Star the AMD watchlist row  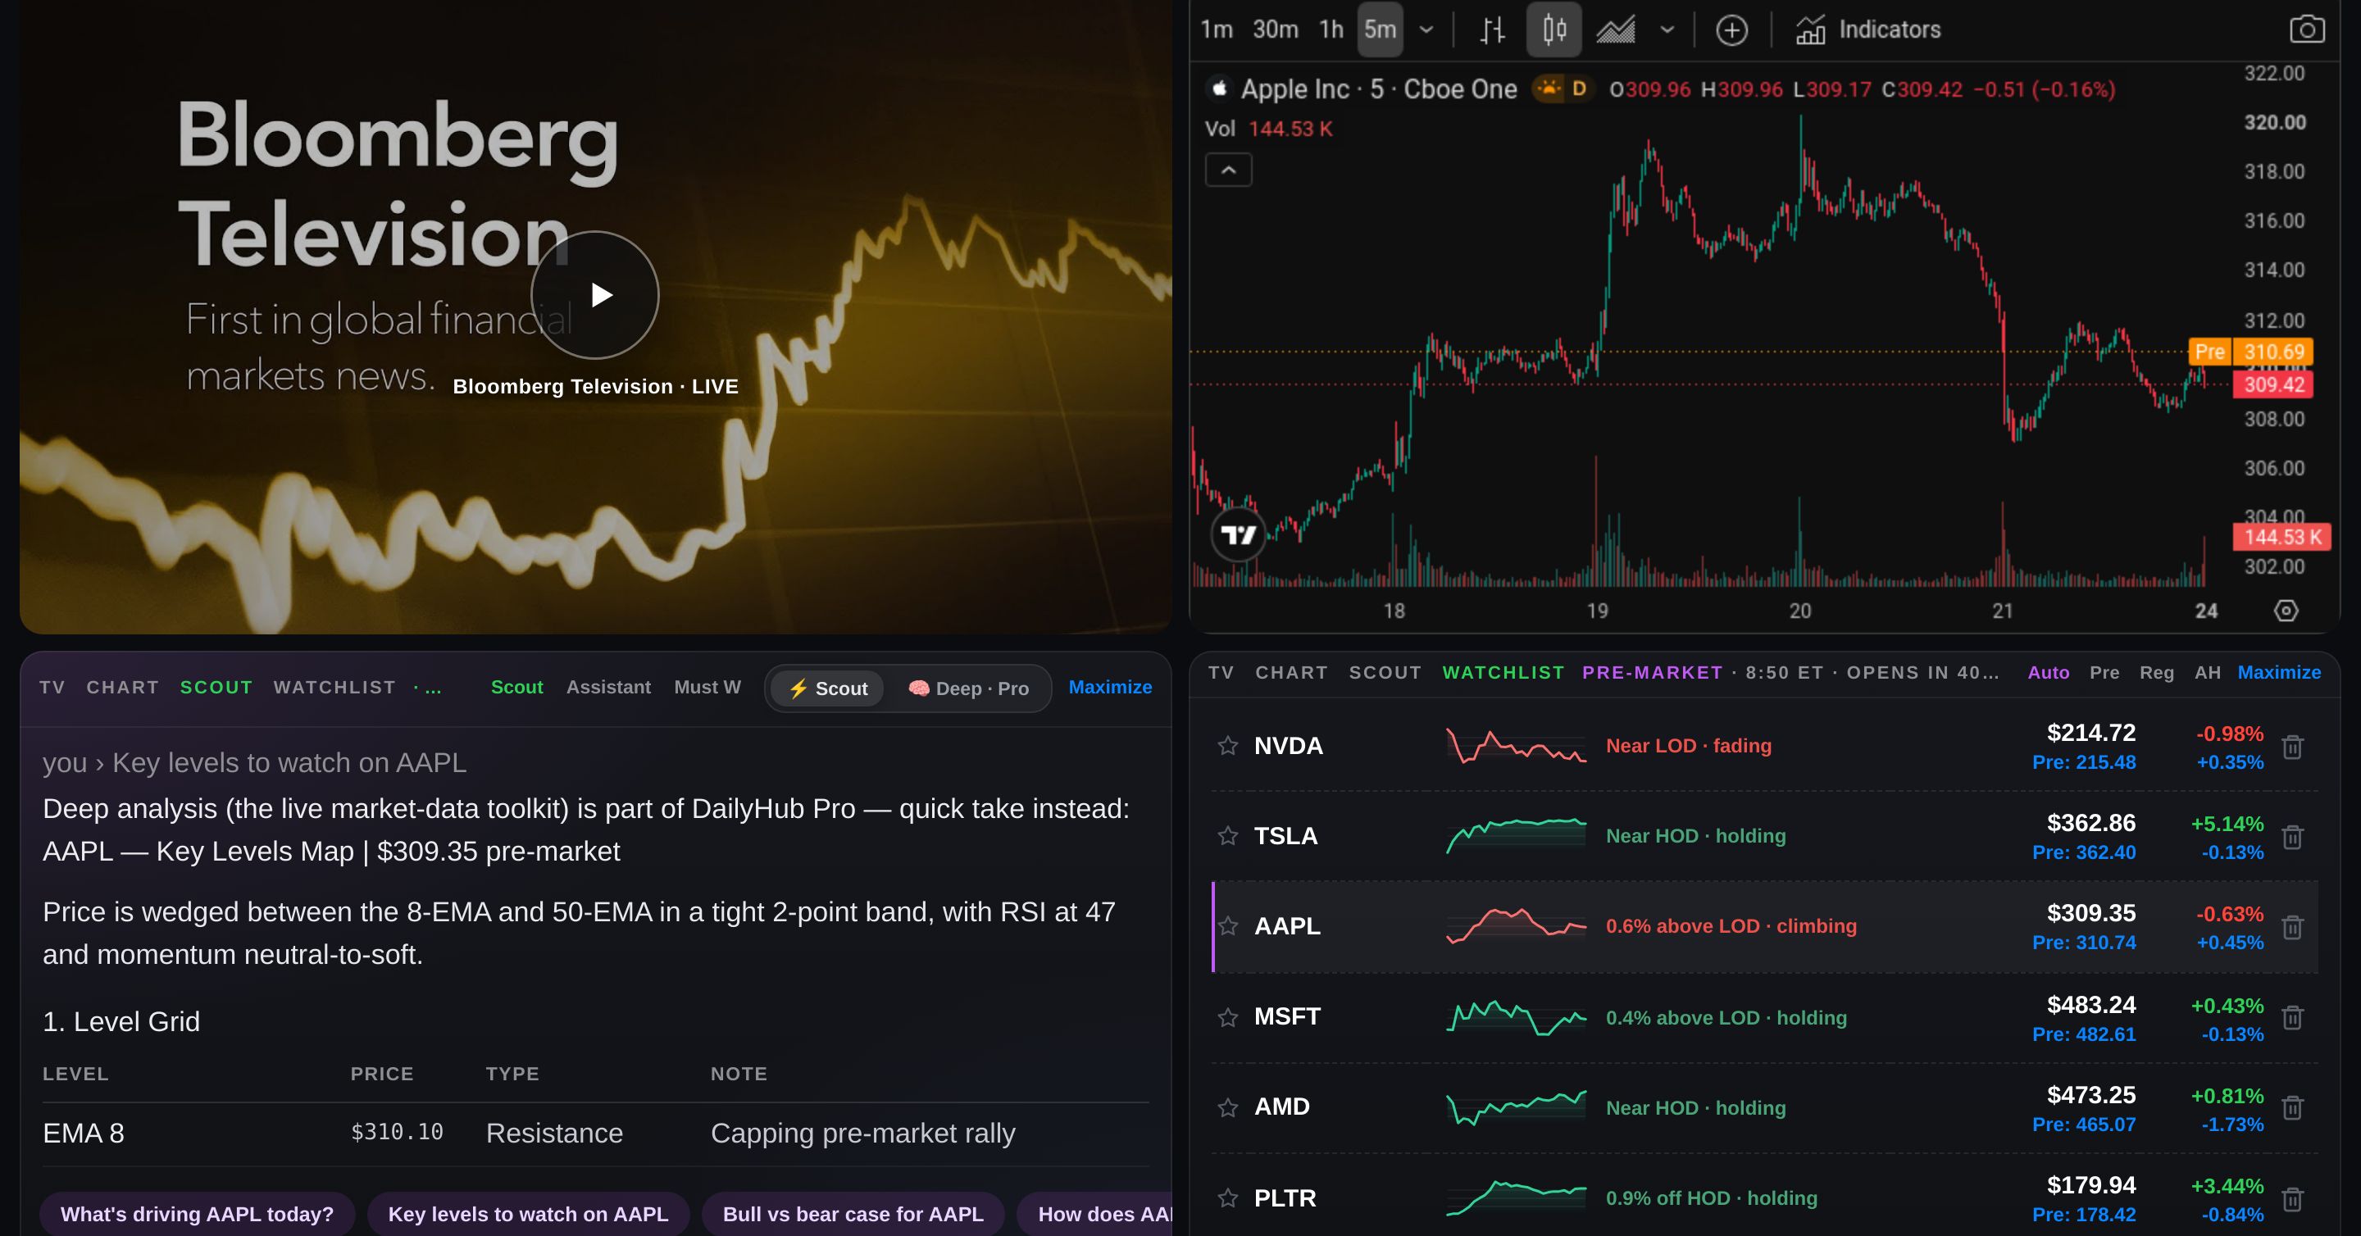click(x=1228, y=1106)
